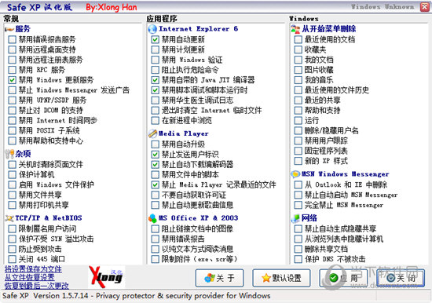Click the Internet Explorer 6 globe icon
The width and height of the screenshot is (432, 303).
point(152,29)
